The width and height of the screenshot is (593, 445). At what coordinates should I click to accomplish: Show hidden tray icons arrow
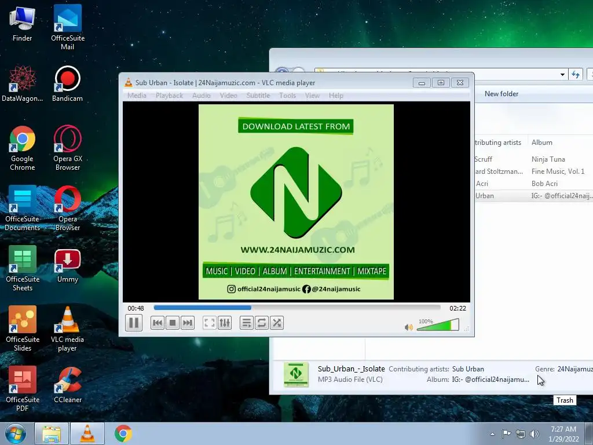coord(492,434)
